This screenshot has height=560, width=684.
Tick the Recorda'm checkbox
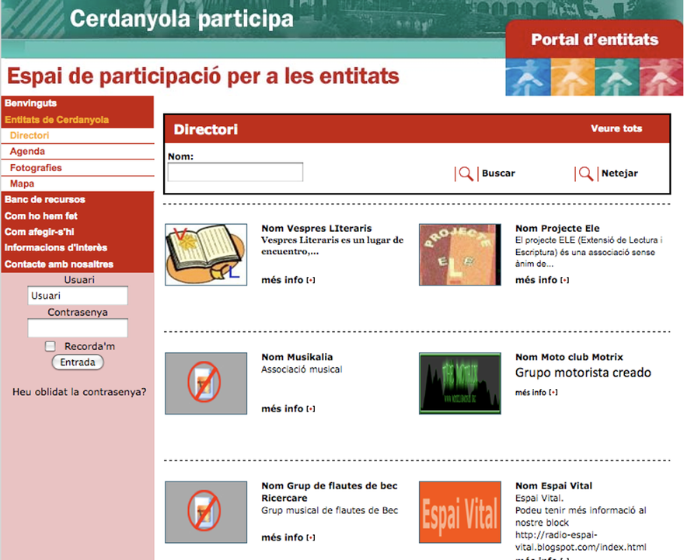51,346
